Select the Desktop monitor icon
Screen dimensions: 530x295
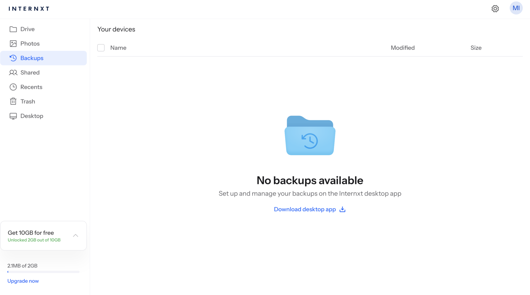(x=13, y=116)
